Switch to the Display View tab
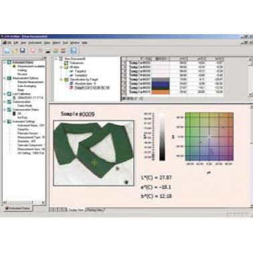 [x=76, y=210]
